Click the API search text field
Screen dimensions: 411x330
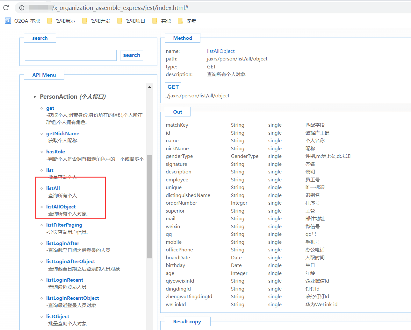click(71, 55)
